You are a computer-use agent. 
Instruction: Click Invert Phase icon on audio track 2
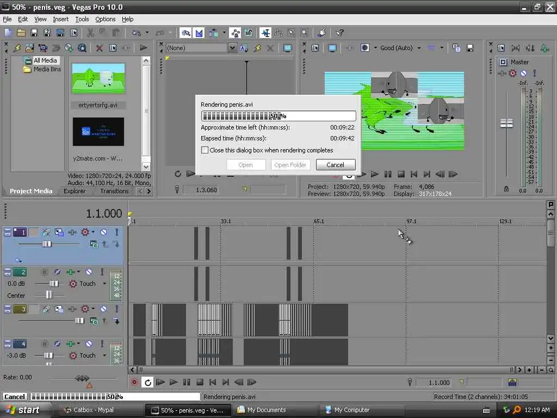[x=57, y=272]
